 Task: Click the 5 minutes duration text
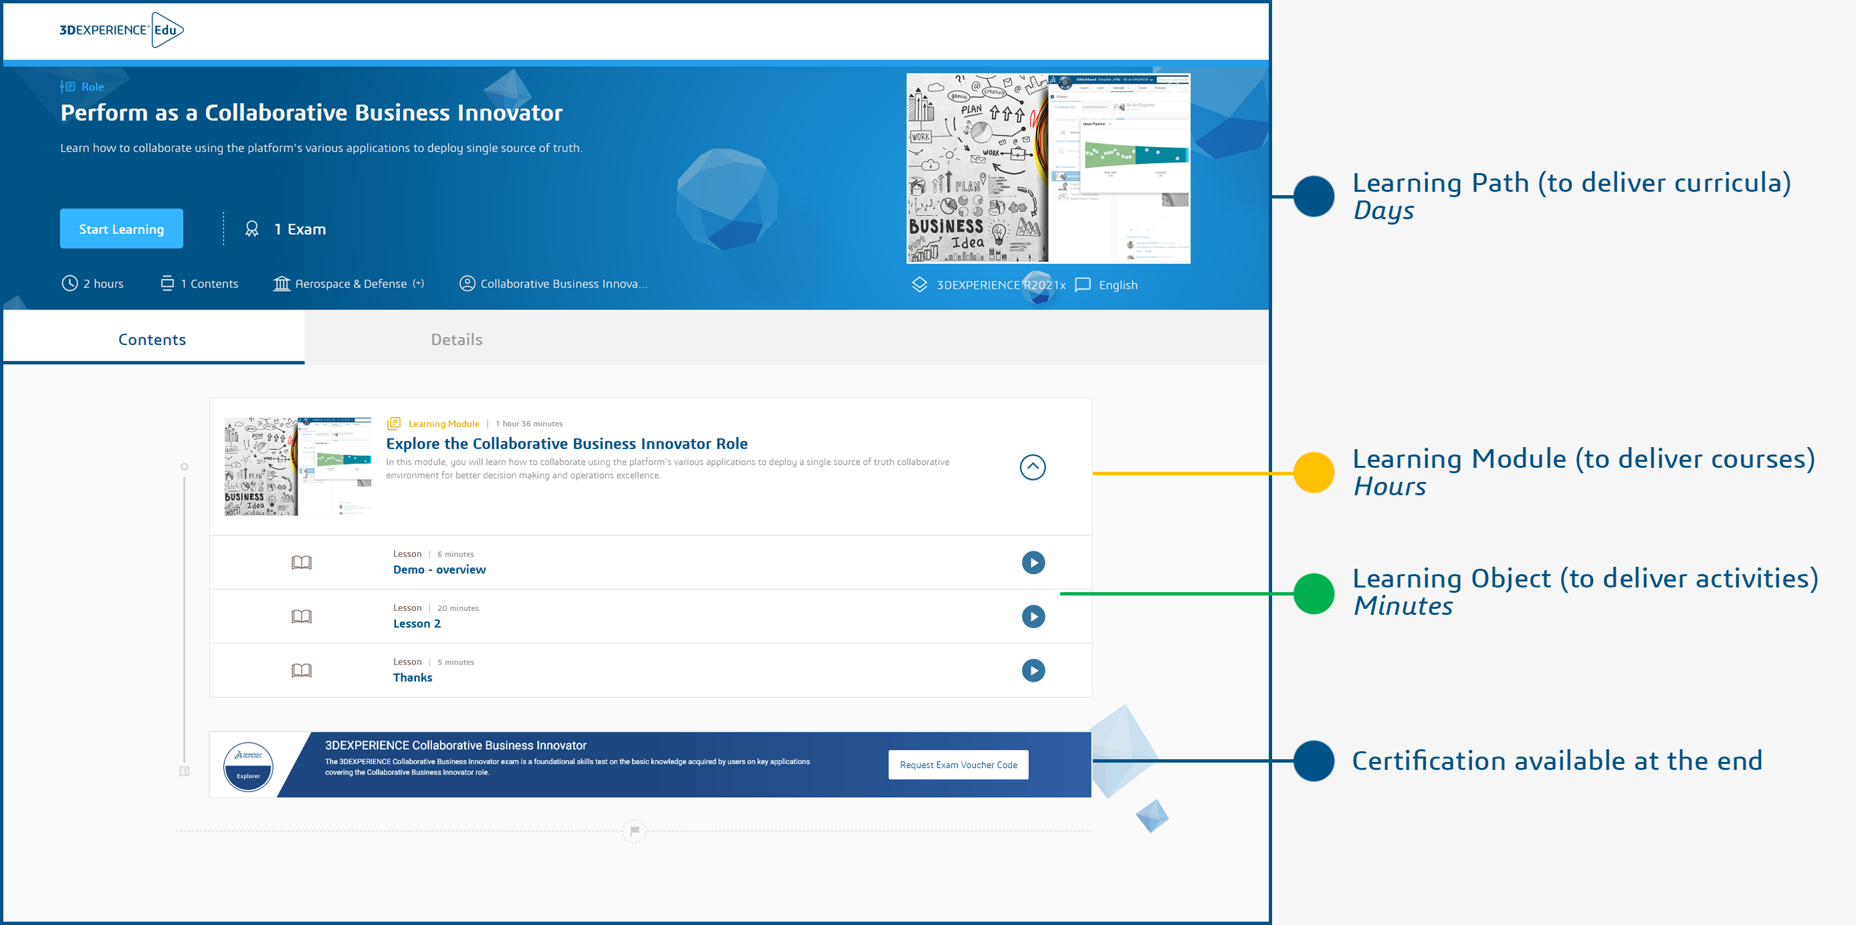pyautogui.click(x=455, y=662)
